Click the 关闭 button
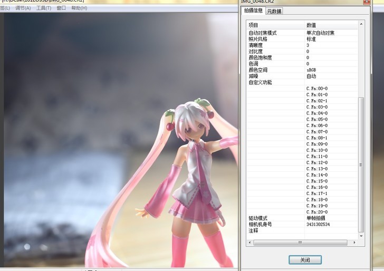This screenshot has height=271, width=384. click(305, 260)
